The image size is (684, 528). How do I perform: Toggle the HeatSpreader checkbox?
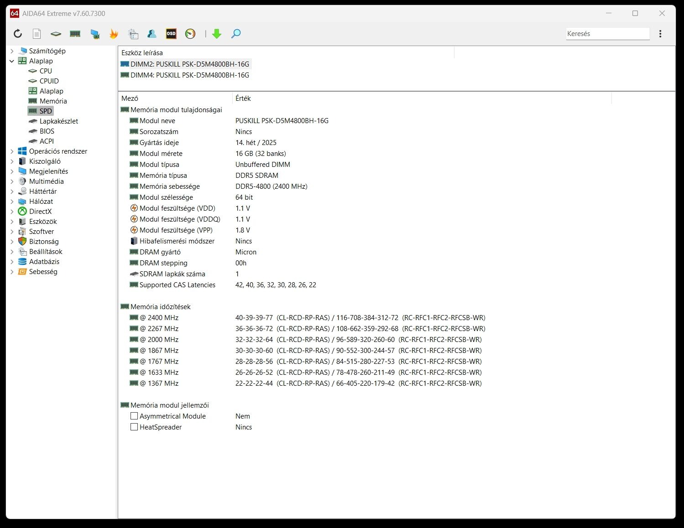tap(134, 427)
